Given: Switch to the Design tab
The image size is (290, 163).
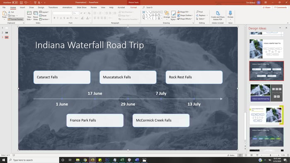Looking at the screenshot, I should [41, 7].
